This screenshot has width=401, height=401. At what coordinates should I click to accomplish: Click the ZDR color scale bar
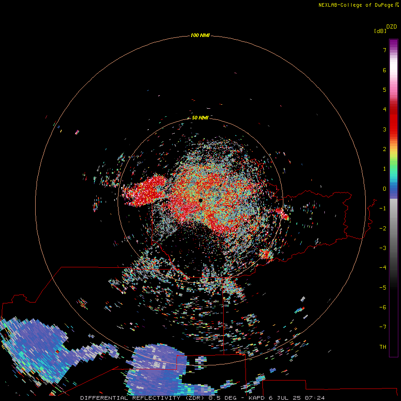[x=393, y=198]
